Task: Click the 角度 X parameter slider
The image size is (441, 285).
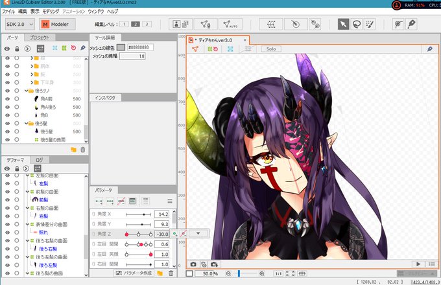Action: coord(139,214)
